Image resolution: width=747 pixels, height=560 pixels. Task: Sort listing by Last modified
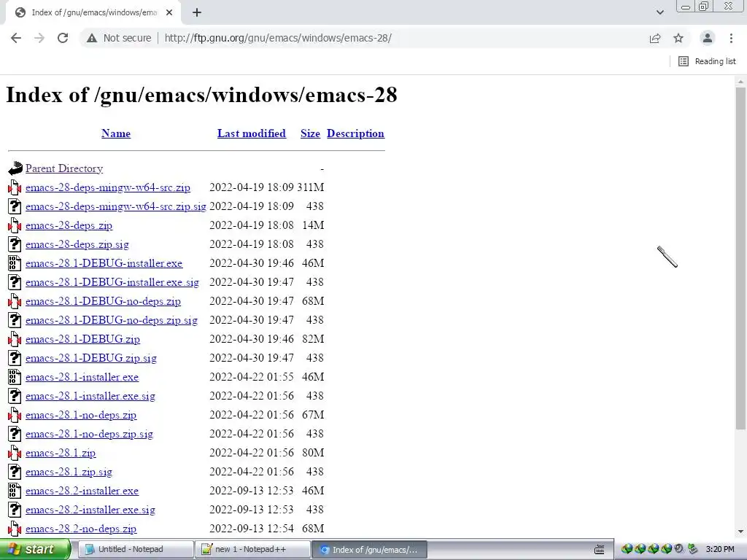point(252,133)
